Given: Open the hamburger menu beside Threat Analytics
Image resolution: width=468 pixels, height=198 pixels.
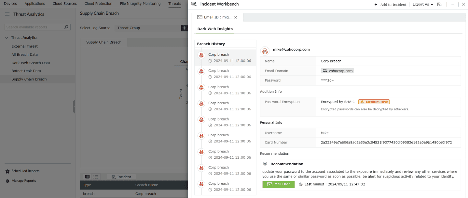Looking at the screenshot, I should coord(7,14).
